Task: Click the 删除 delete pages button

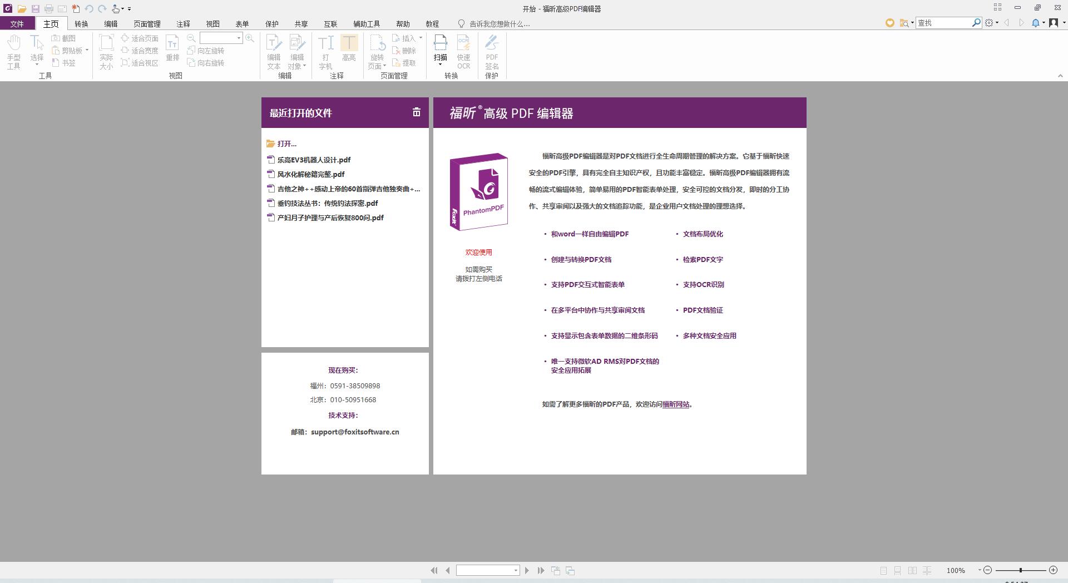Action: tap(404, 51)
